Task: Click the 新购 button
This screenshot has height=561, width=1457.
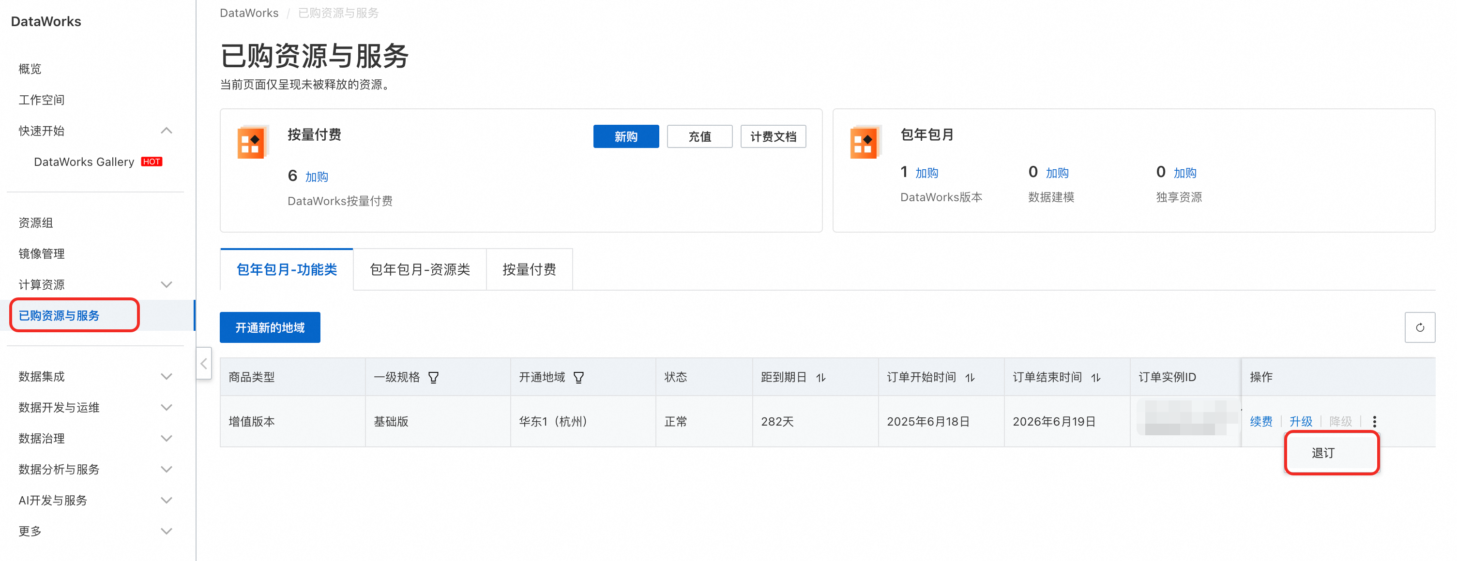Action: coord(626,136)
